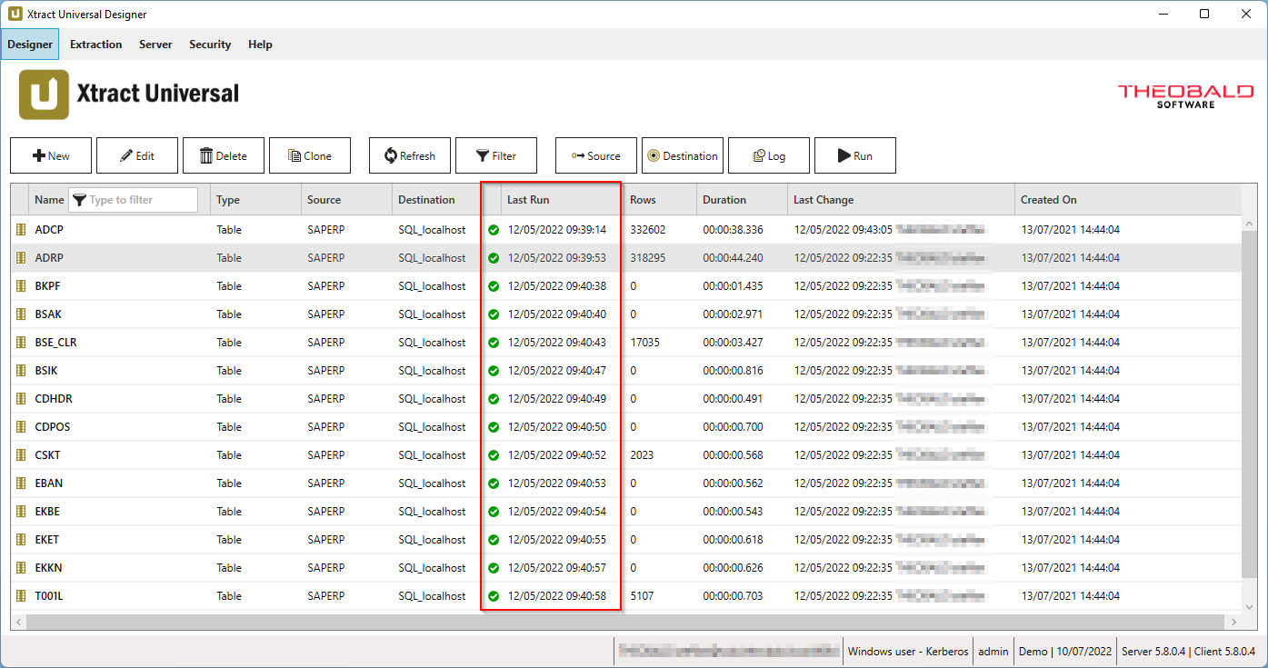Click the table icon of EKBE row
Screen dimensions: 1268x668
tap(21, 512)
